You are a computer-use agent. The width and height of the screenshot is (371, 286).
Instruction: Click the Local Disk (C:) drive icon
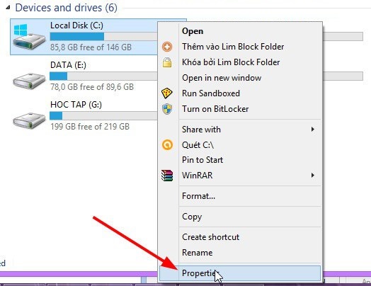coord(29,37)
